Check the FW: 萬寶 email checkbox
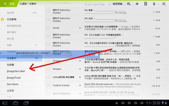This screenshot has height=106, width=169. point(49,11)
